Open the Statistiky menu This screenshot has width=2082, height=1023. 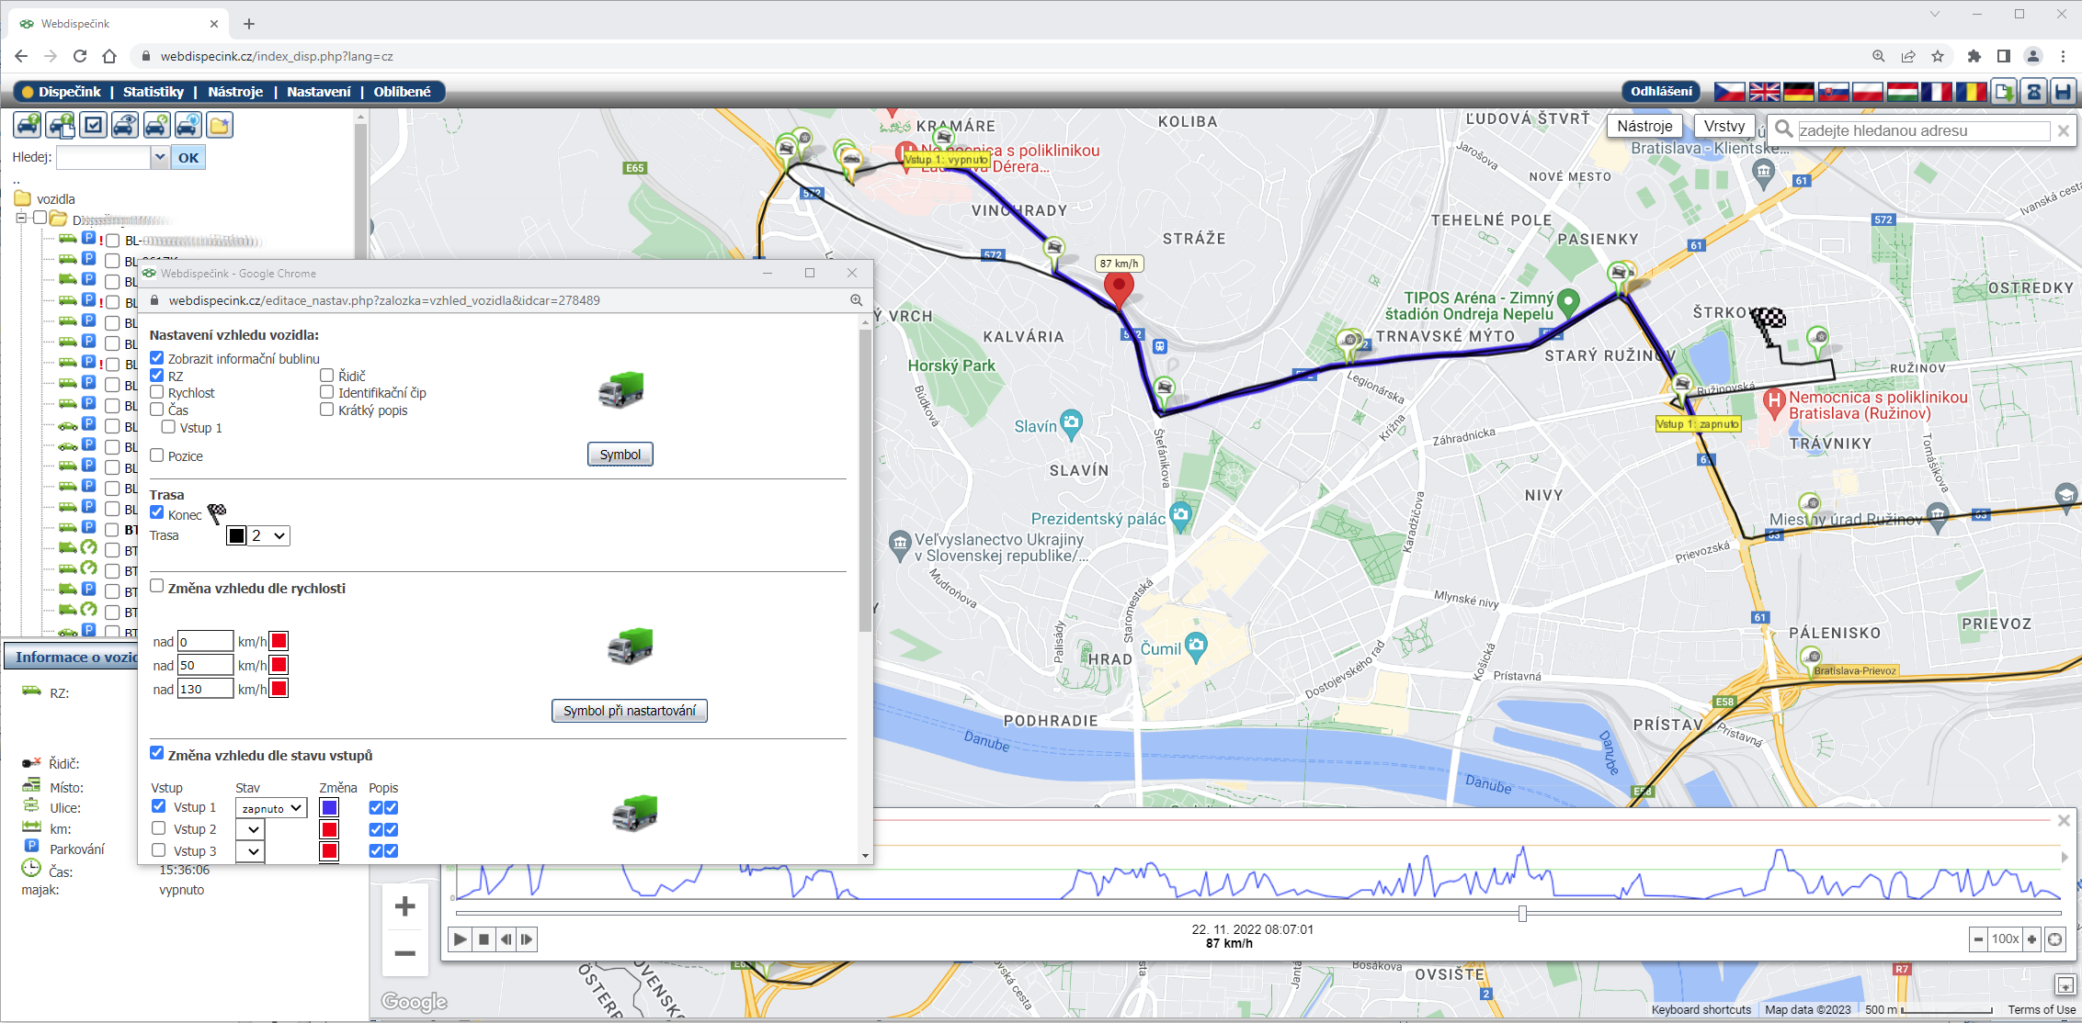coord(154,92)
